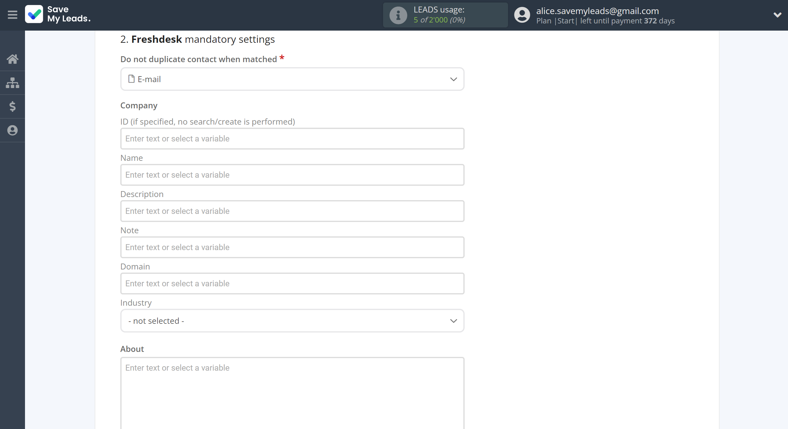Open the hamburger menu

click(12, 15)
